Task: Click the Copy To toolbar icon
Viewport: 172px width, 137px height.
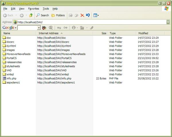Action: pyautogui.click(x=77, y=15)
